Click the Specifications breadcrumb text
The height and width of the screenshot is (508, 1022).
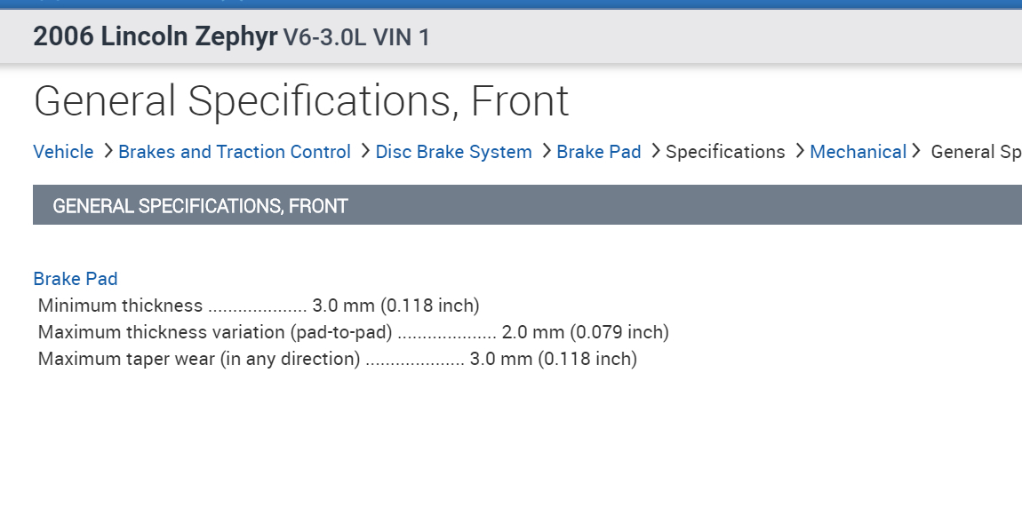pyautogui.click(x=725, y=152)
